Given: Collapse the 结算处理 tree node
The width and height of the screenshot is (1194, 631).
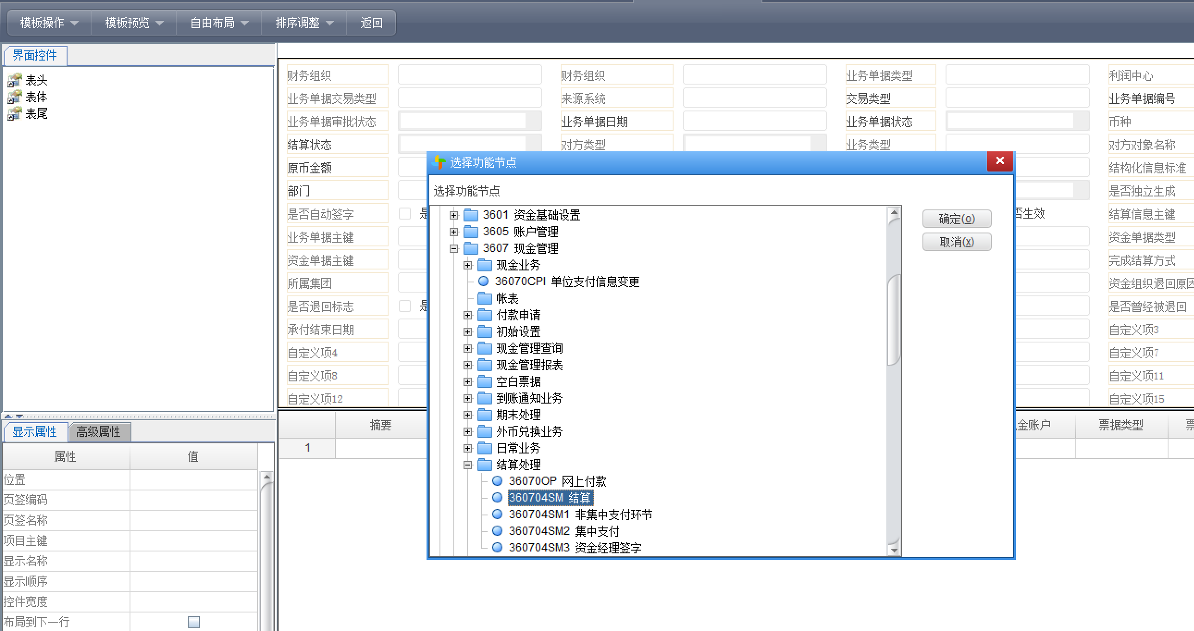Looking at the screenshot, I should pos(468,465).
